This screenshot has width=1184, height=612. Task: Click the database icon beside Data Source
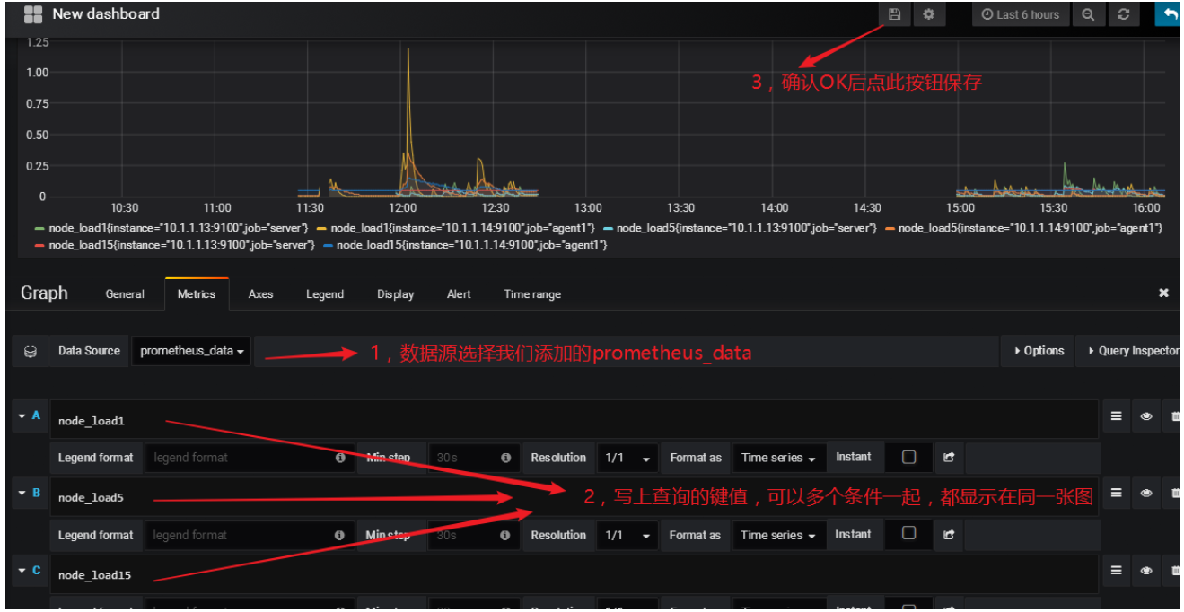click(x=31, y=351)
